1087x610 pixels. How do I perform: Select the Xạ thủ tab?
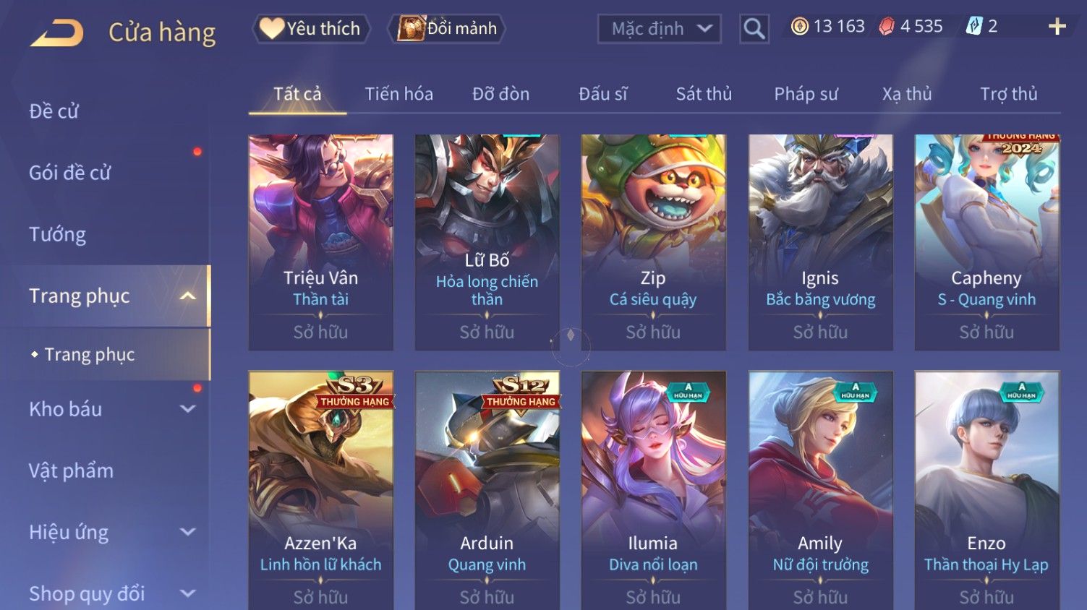point(907,94)
